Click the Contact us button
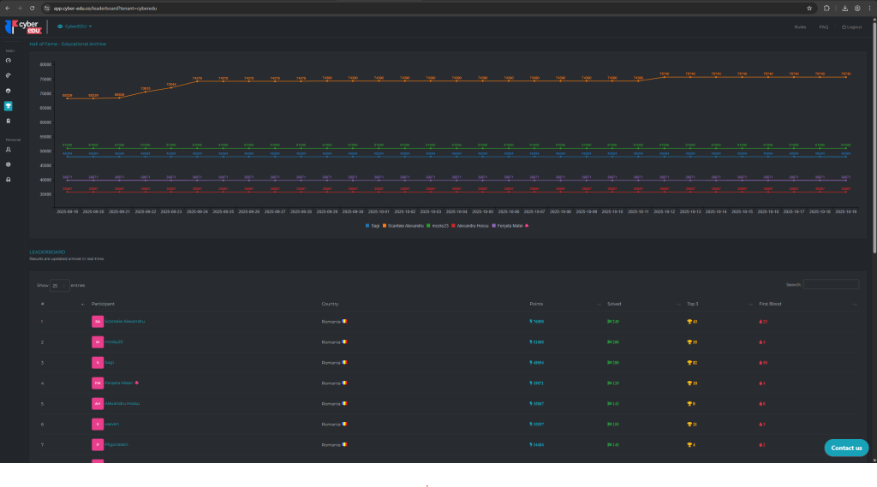Viewport: 877px width, 487px height. [x=846, y=448]
